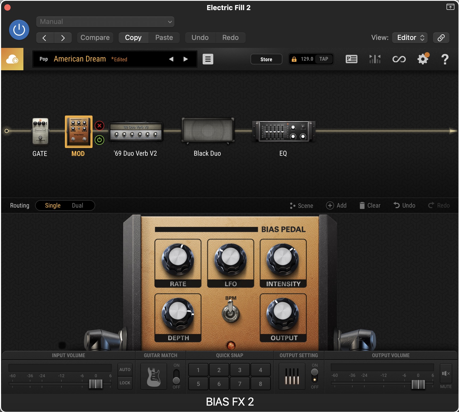
Task: Switch routing to Single
Action: 53,205
